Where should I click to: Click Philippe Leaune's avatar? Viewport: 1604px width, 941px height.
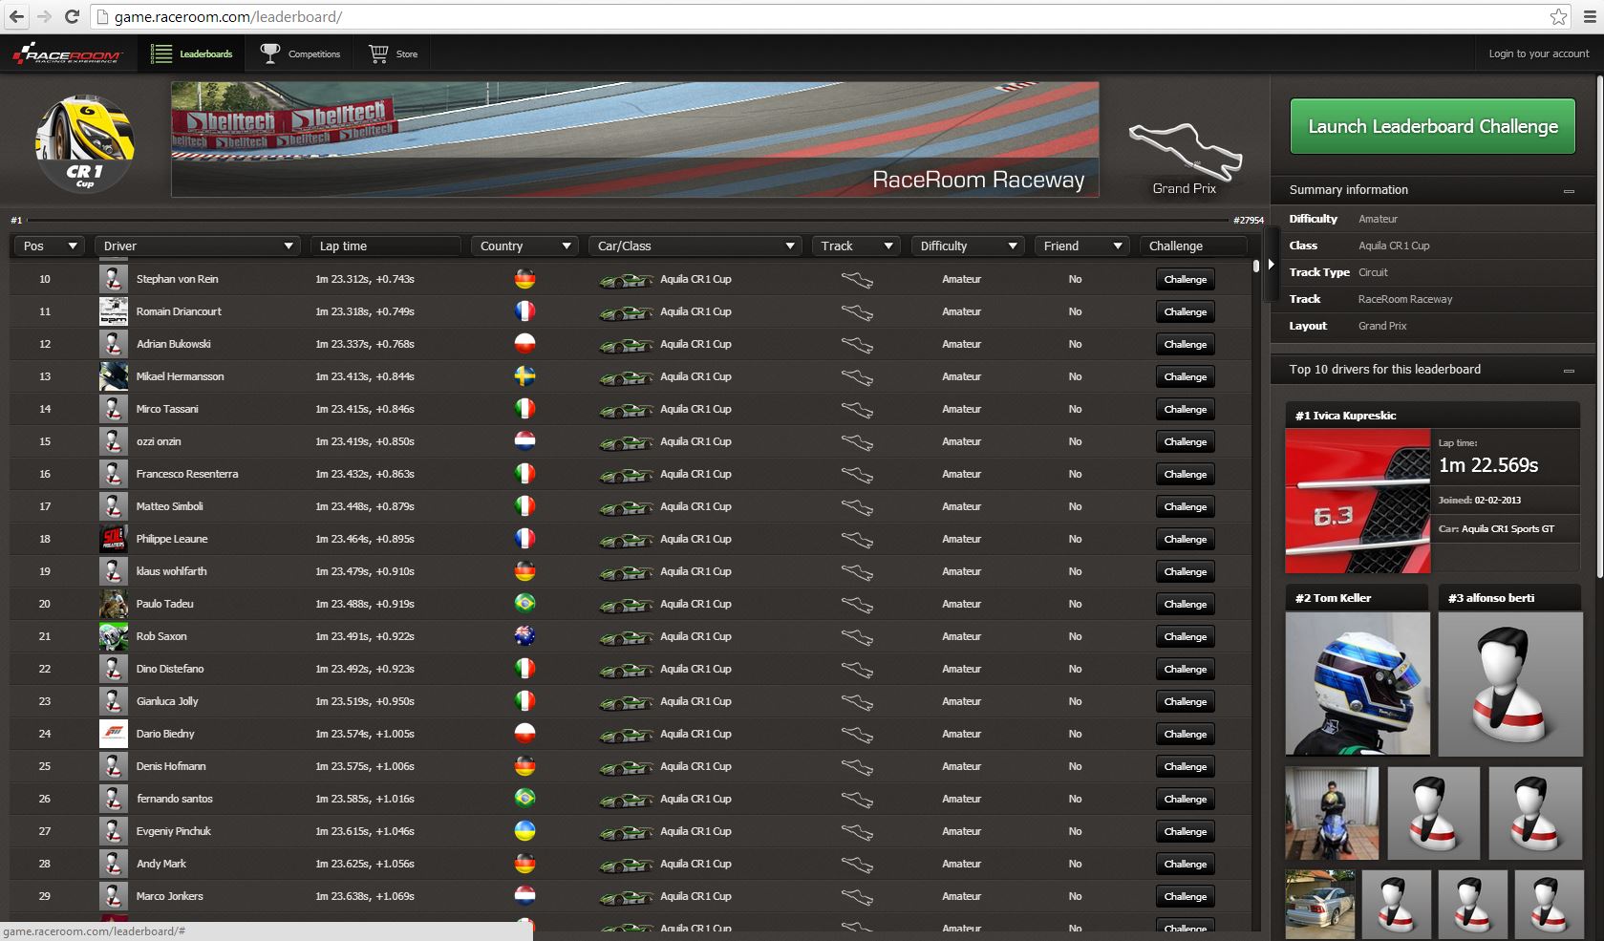[114, 539]
